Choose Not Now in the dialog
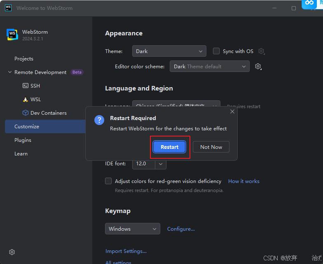The height and width of the screenshot is (264, 323). click(211, 147)
